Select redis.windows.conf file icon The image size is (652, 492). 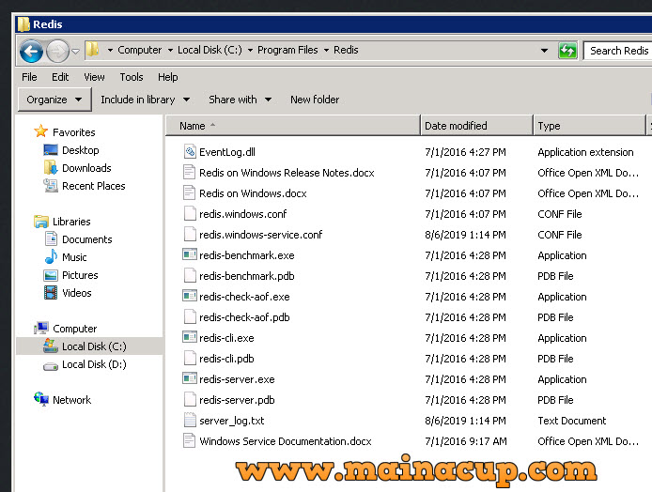click(x=190, y=213)
